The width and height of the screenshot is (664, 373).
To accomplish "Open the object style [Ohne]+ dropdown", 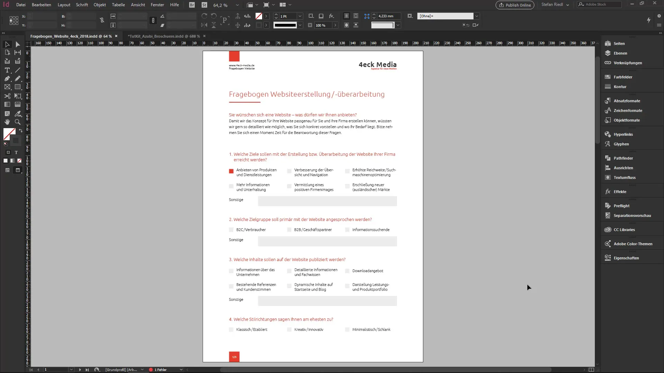I will click(x=477, y=16).
